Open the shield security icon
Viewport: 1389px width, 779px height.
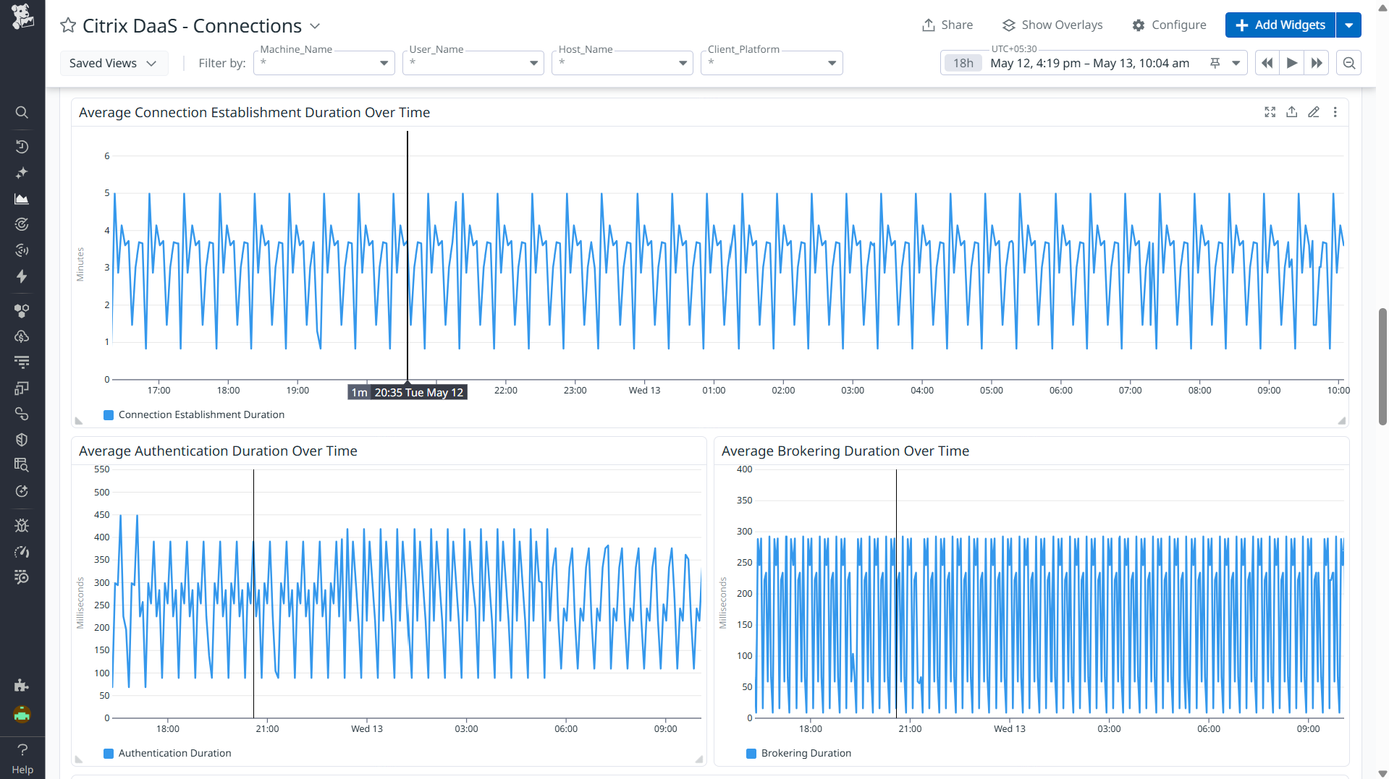pos(22,440)
